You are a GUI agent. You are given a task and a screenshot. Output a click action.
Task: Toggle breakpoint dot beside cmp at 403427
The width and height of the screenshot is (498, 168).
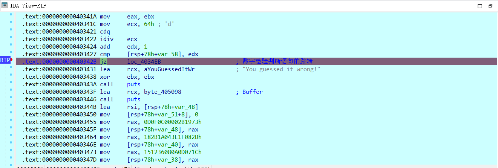click(x=11, y=52)
